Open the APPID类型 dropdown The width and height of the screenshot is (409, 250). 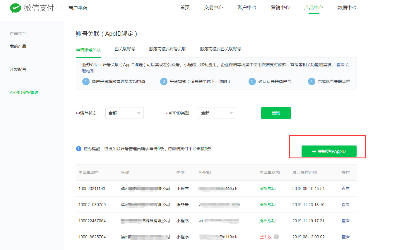217,113
